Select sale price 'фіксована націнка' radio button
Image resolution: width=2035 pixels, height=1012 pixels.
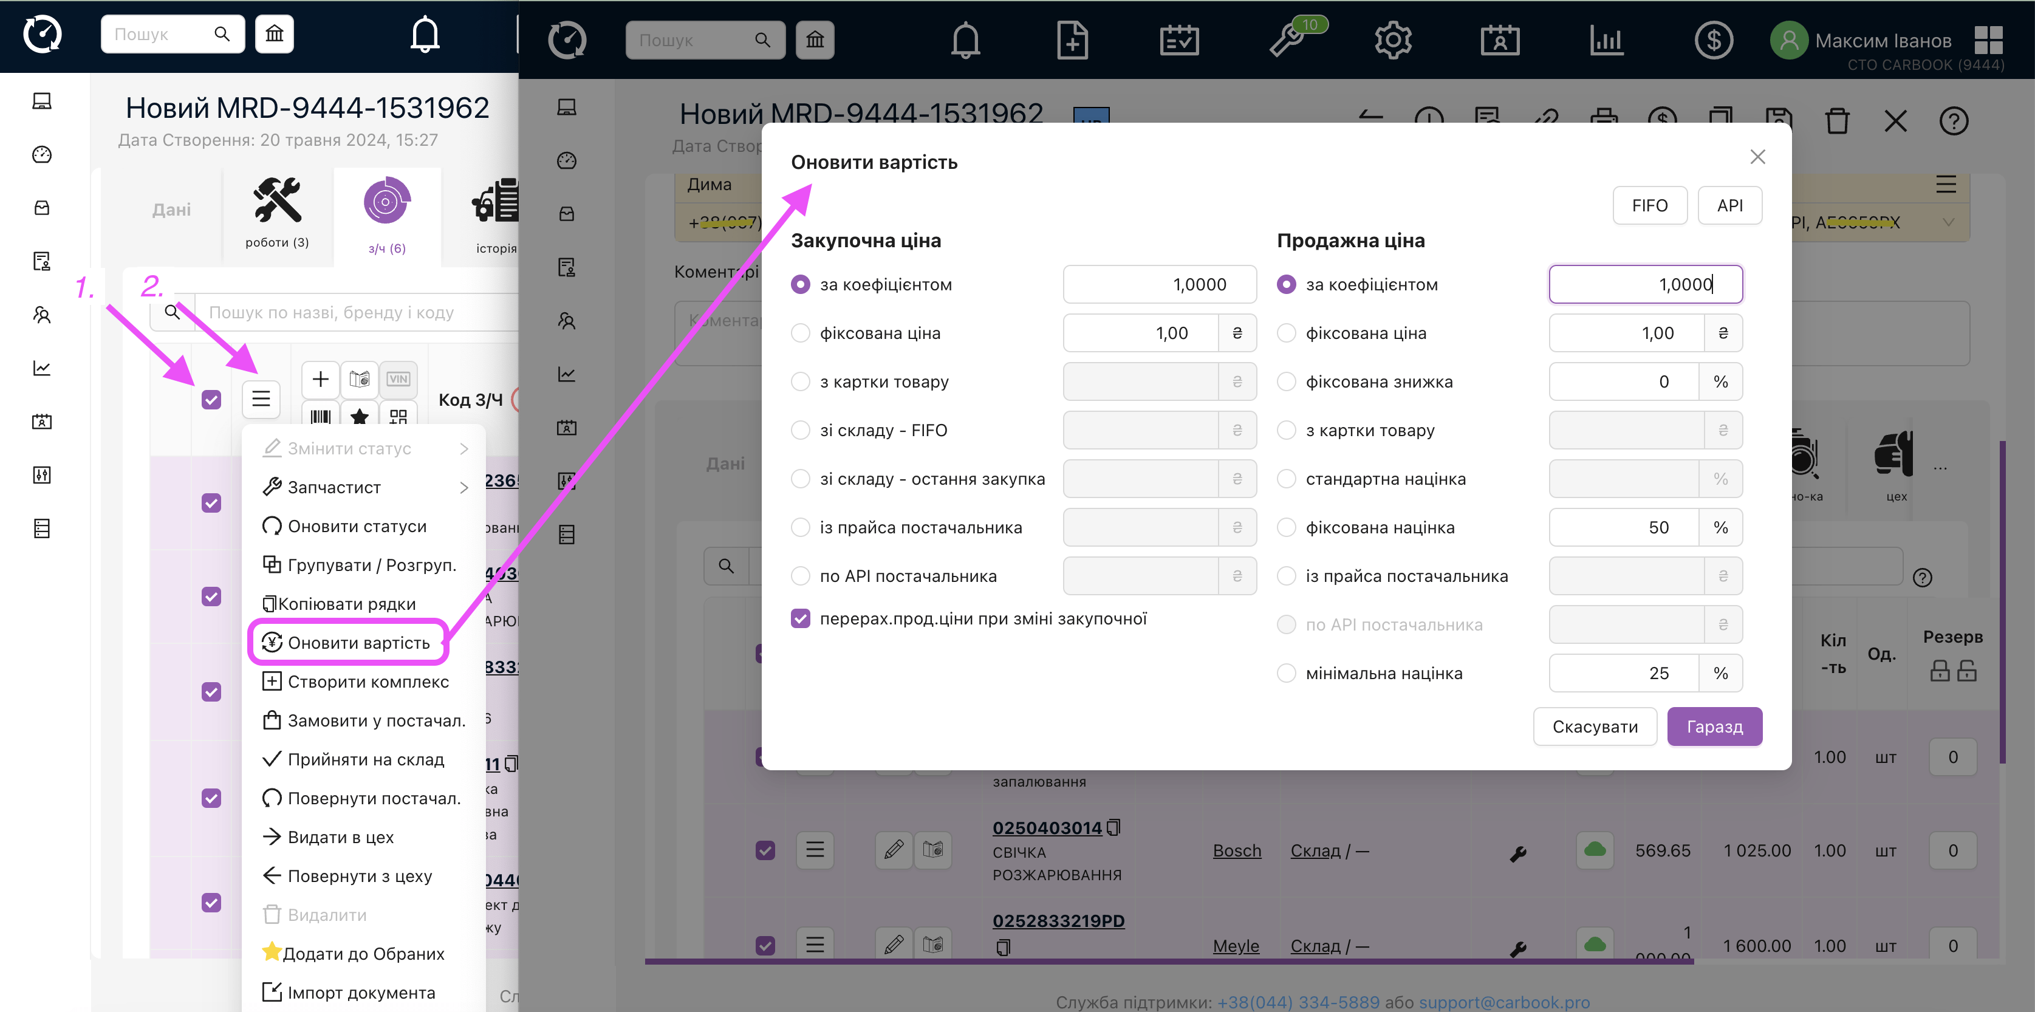point(1286,528)
